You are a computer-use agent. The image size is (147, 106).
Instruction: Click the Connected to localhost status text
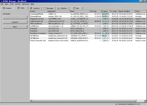(x=129, y=104)
